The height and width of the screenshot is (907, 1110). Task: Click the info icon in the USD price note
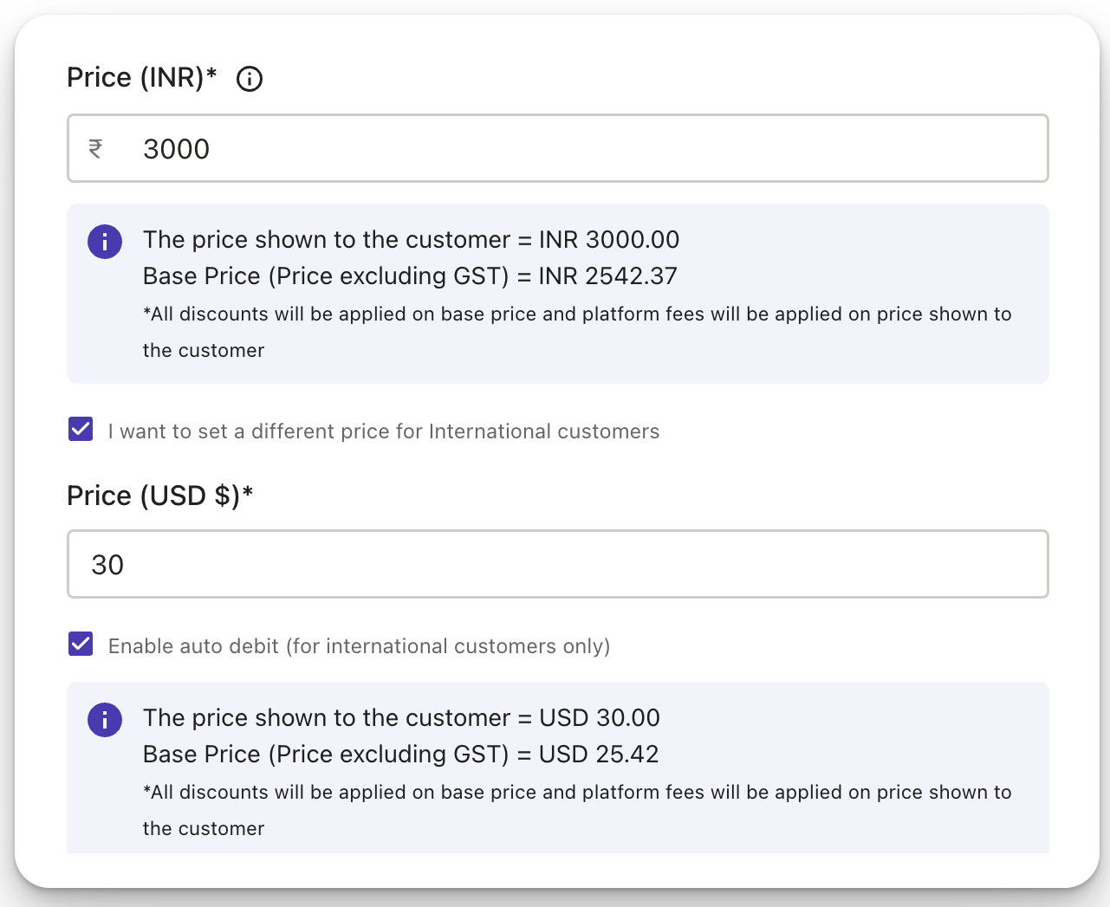pyautogui.click(x=105, y=720)
